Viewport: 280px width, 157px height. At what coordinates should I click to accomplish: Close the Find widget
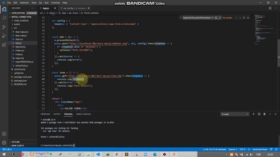248,18
